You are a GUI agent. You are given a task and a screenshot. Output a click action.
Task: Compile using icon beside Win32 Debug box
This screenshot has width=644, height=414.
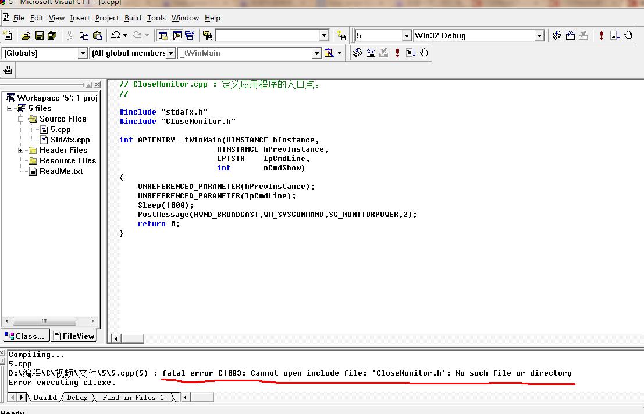point(557,35)
